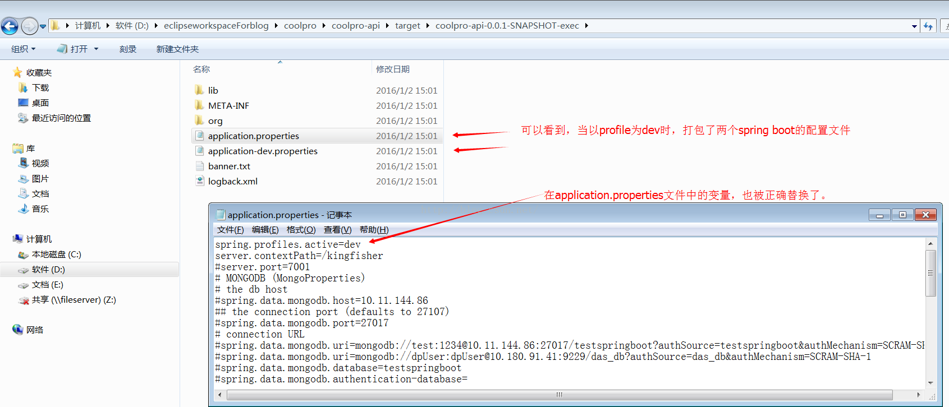
Task: Click Notepad horizontal scrollbar right arrow
Action: click(919, 395)
